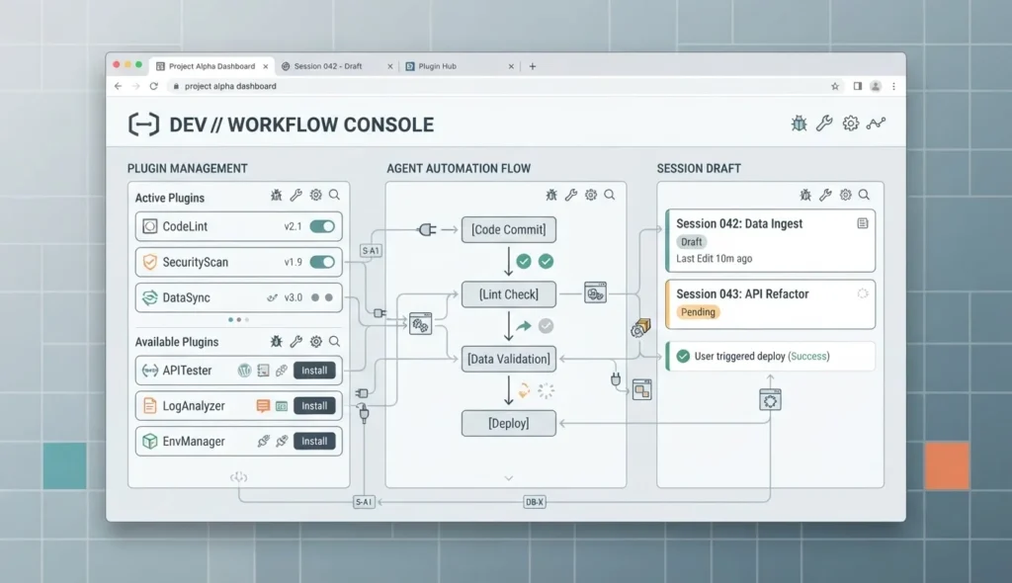Click the APITester link icon
Image resolution: width=1012 pixels, height=583 pixels.
[x=282, y=371]
